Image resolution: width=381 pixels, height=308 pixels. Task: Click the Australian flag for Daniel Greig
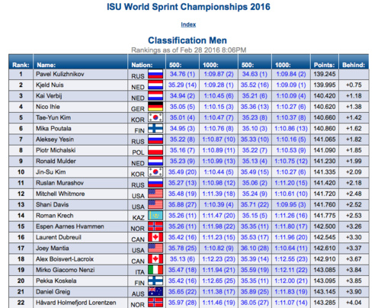click(155, 292)
